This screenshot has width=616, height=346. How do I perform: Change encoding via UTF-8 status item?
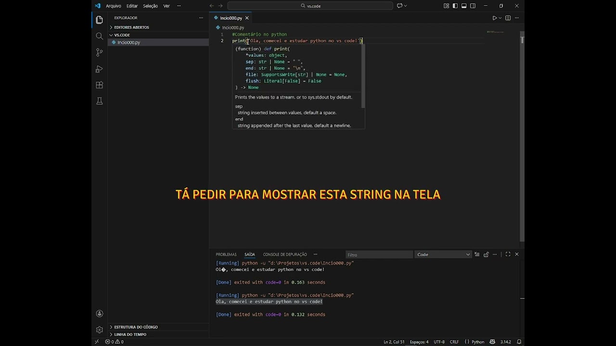(x=439, y=342)
